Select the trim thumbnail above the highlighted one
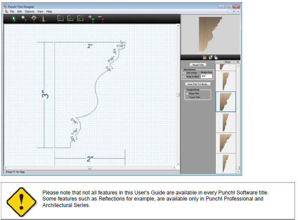This screenshot has width=298, height=220. coord(226,81)
